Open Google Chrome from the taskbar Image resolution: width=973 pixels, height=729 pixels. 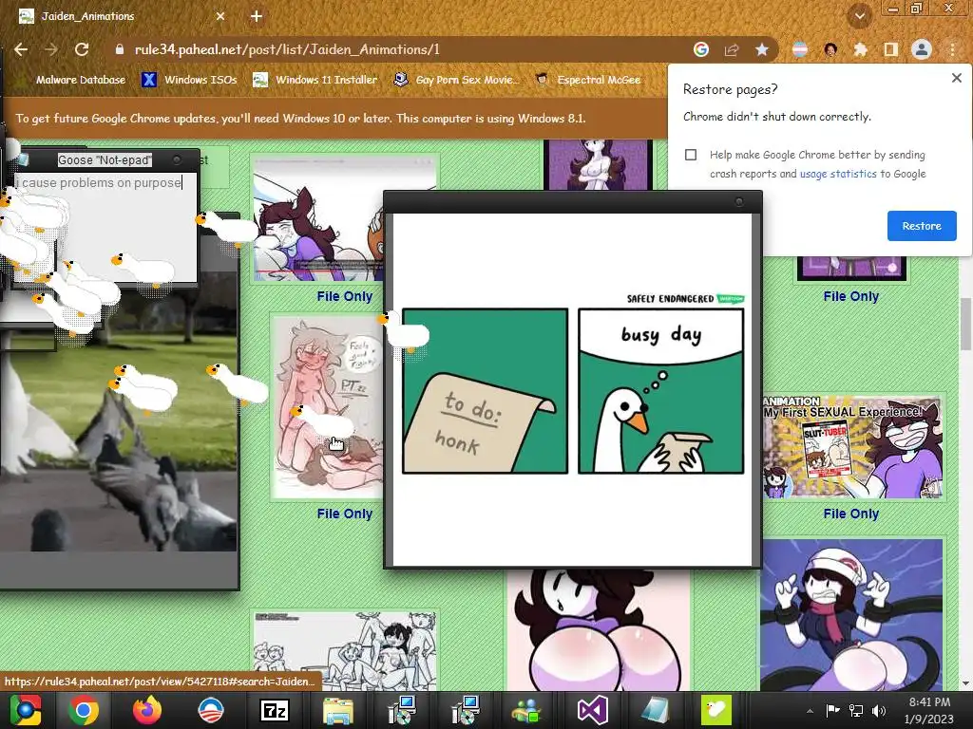tap(84, 710)
